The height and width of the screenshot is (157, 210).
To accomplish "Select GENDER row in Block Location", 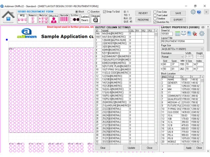I will coord(181,83).
